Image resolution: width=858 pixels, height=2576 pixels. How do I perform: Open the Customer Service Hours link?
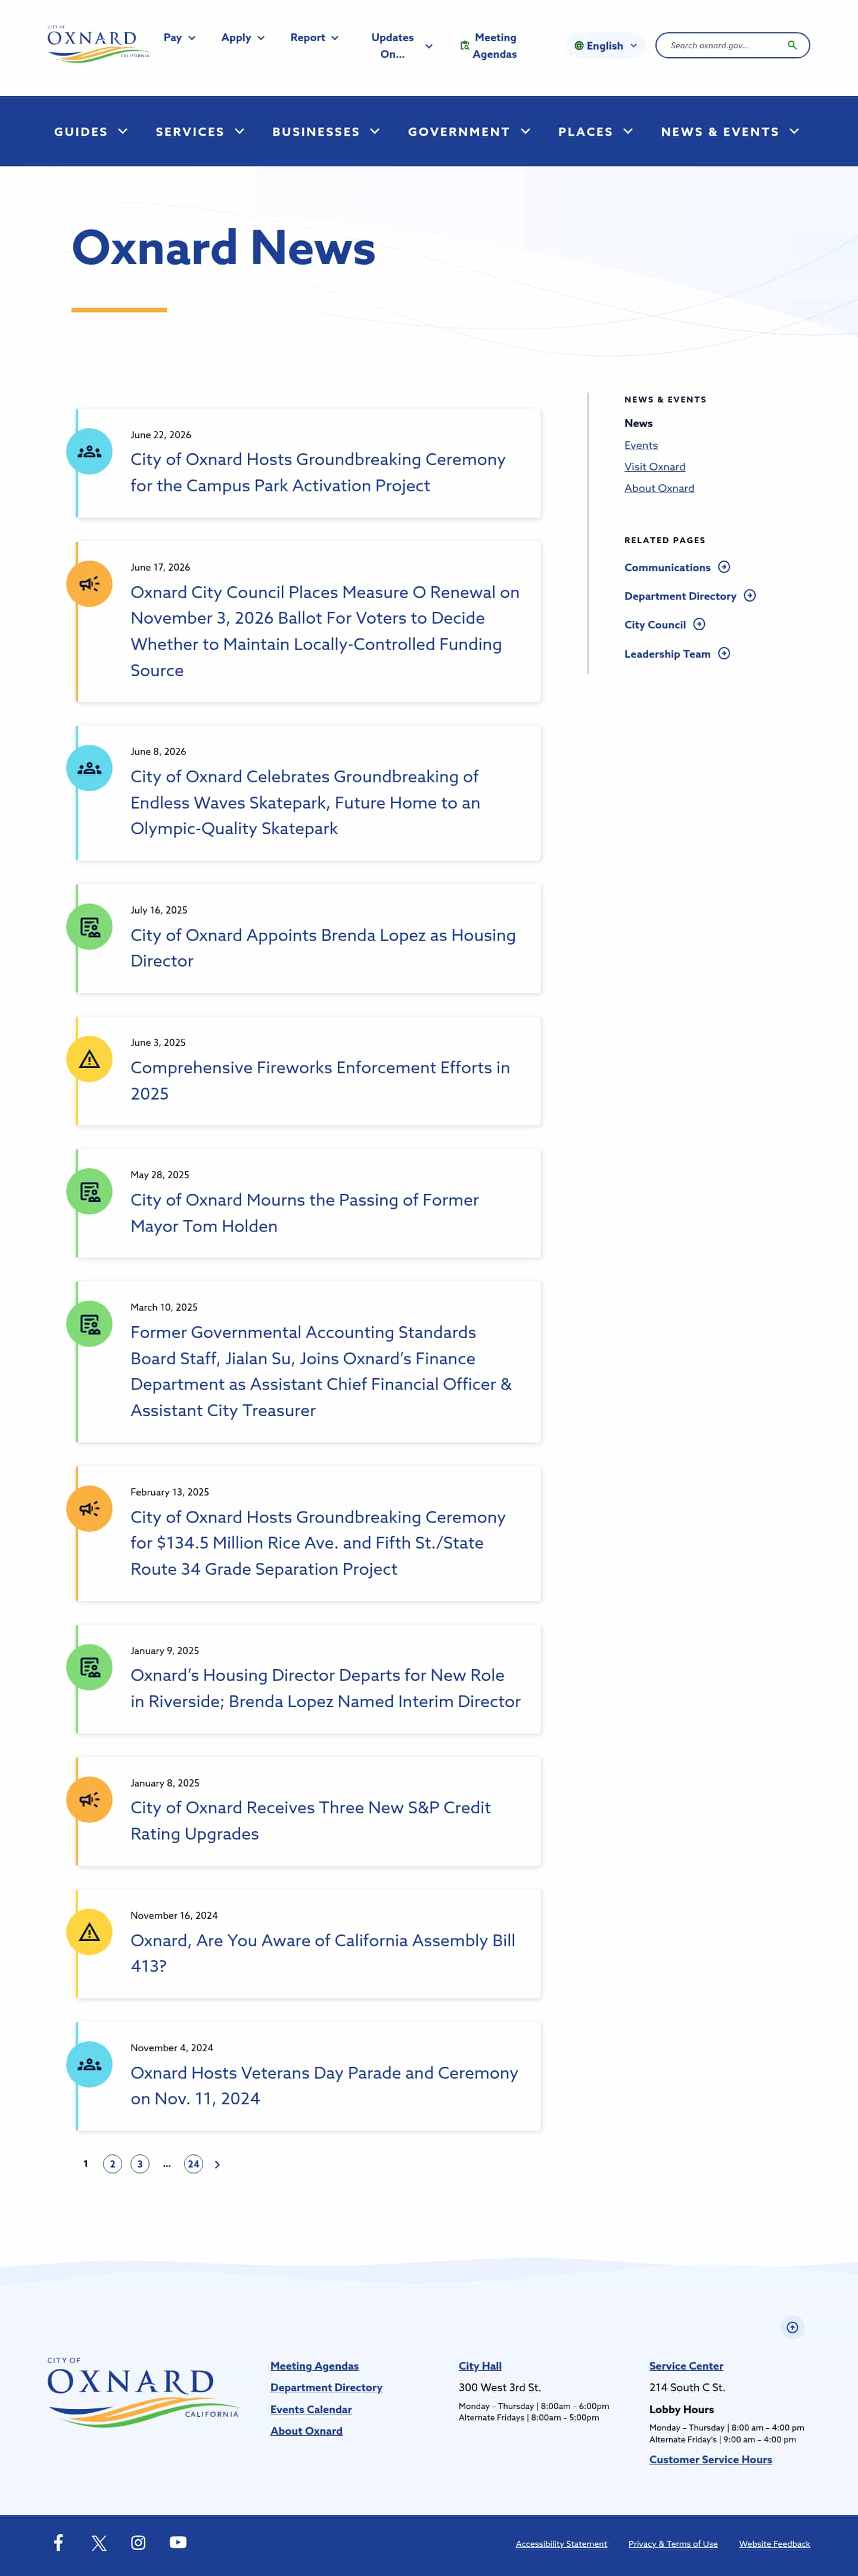pyautogui.click(x=710, y=2460)
